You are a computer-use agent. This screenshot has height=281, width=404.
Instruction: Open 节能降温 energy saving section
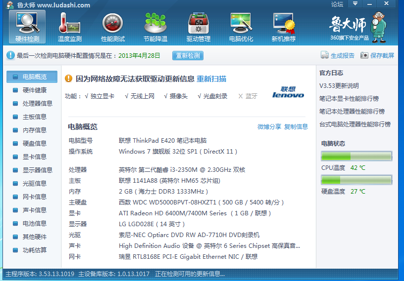tap(155, 27)
